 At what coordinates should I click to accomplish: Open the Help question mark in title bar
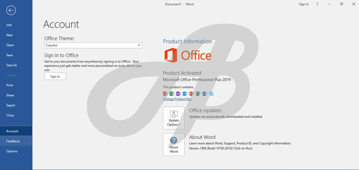(x=317, y=4)
